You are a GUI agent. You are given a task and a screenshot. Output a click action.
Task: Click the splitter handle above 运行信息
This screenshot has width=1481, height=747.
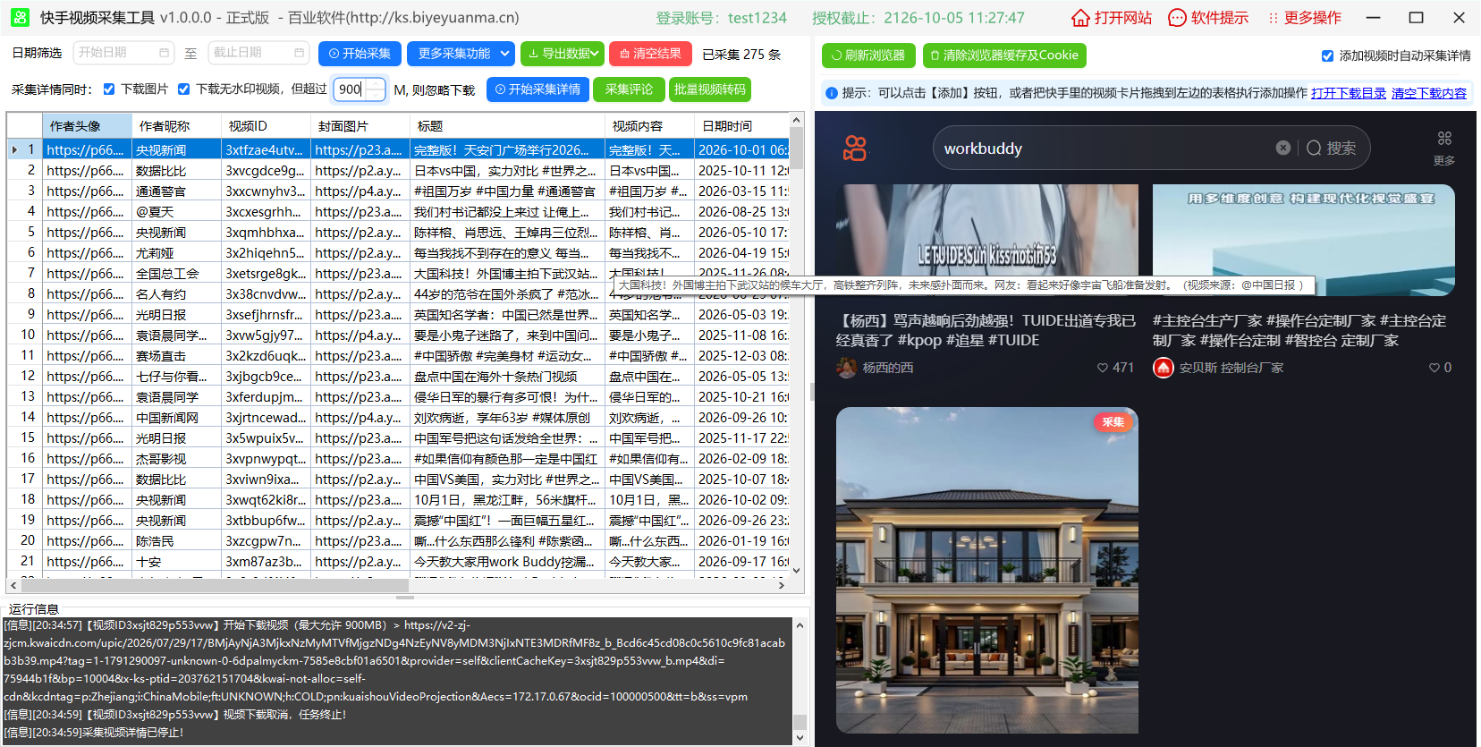[405, 597]
